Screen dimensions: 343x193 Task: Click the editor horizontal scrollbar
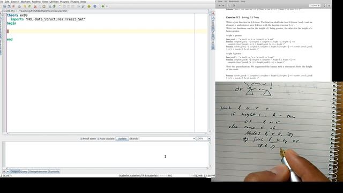107,133
